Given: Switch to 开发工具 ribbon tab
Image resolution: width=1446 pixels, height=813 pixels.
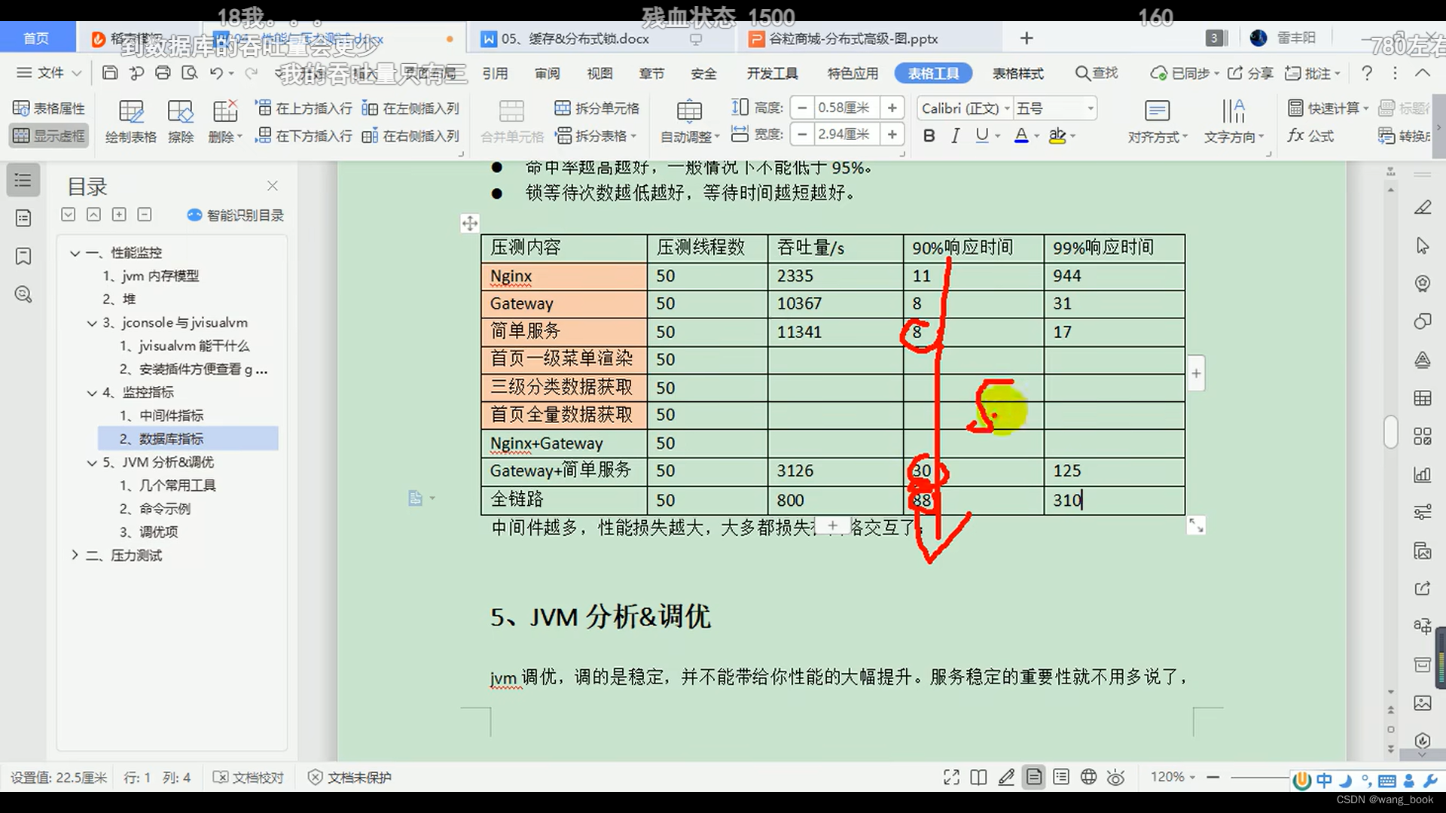Looking at the screenshot, I should [x=772, y=73].
